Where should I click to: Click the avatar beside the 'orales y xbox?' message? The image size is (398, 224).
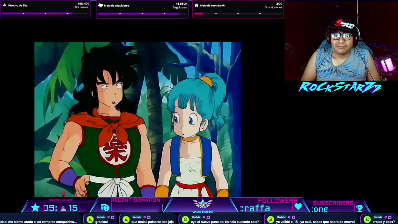coord(367,220)
